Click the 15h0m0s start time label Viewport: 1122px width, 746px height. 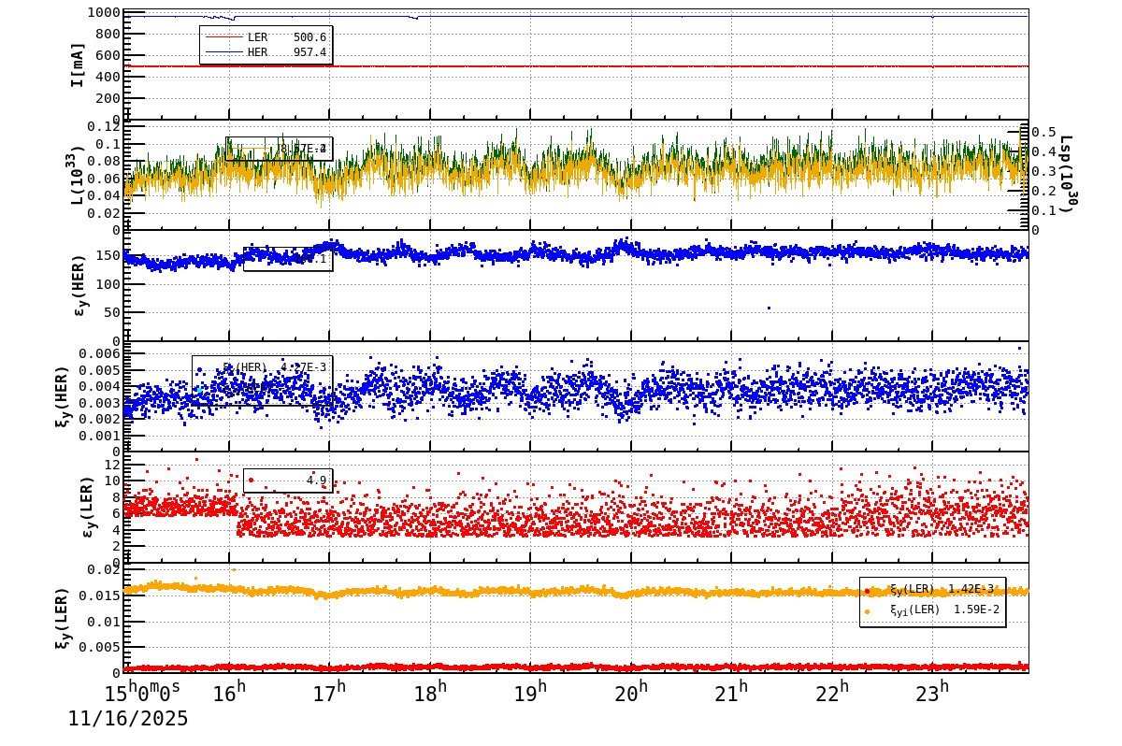point(141,693)
